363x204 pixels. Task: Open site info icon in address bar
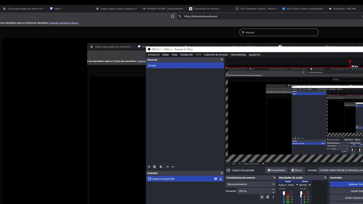click(x=180, y=16)
